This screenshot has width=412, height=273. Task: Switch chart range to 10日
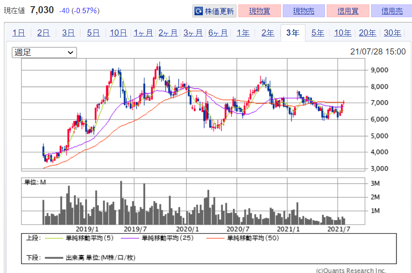tap(118, 33)
